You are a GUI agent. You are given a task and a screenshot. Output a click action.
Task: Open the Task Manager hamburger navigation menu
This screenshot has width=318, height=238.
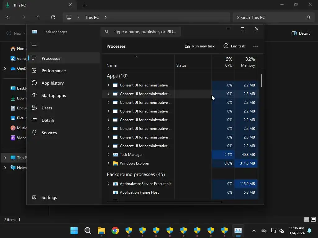(34, 46)
